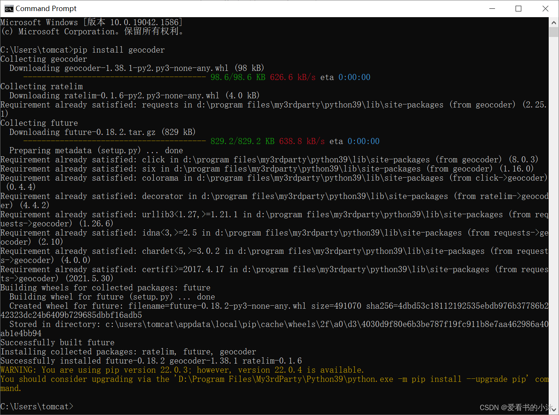Screen dimensions: 559x415
Task: Click the 'Collecting geocoder' line
Action: click(x=44, y=59)
